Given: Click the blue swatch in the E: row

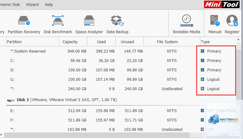Looking at the screenshot, I should [202, 111].
